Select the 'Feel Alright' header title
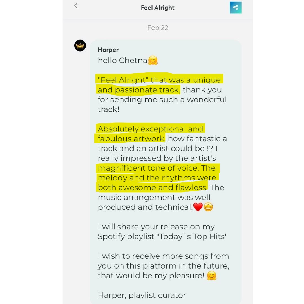 point(158,8)
